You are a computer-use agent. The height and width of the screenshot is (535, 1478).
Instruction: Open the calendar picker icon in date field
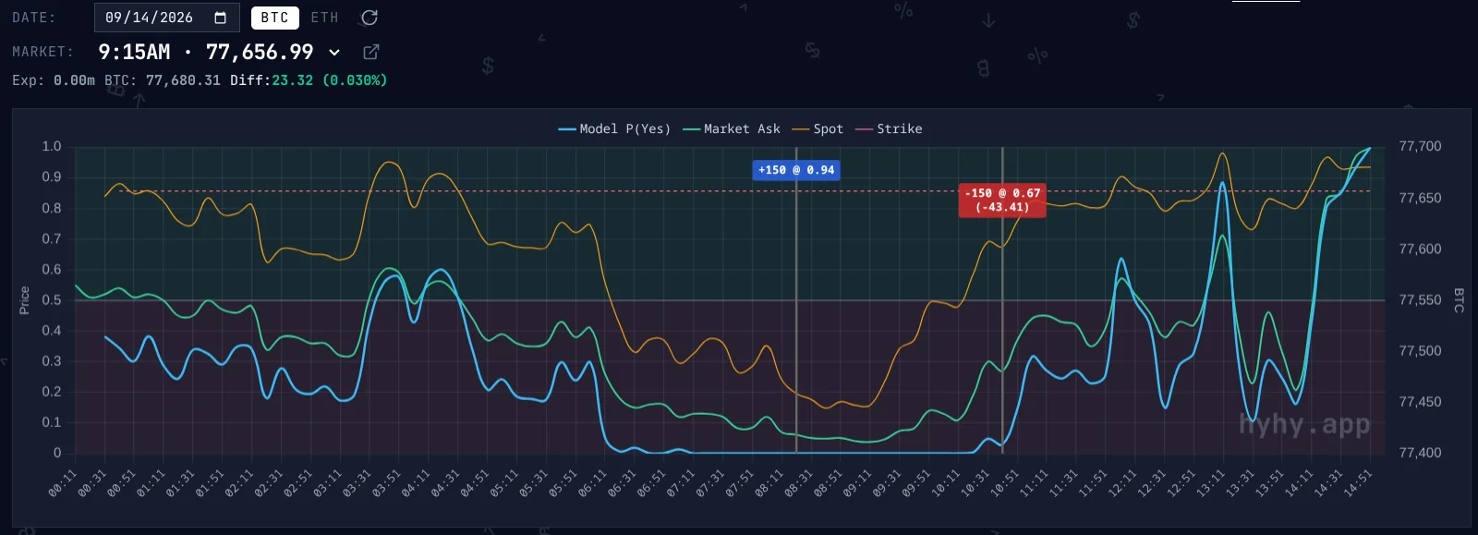point(220,18)
